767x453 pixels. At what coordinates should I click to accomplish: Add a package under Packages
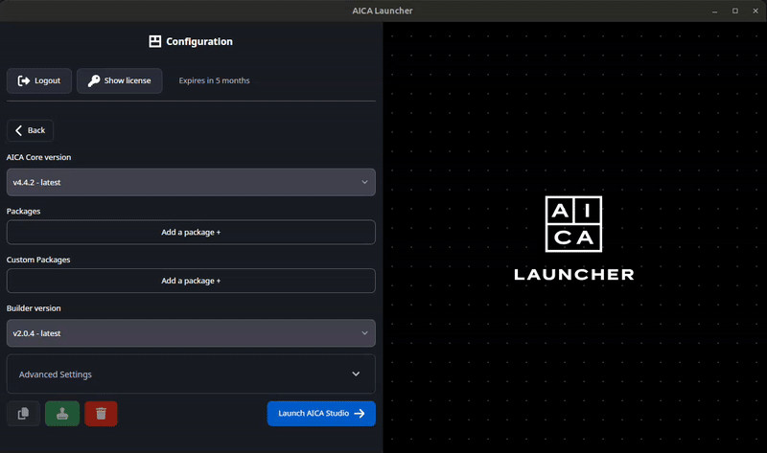tap(191, 232)
